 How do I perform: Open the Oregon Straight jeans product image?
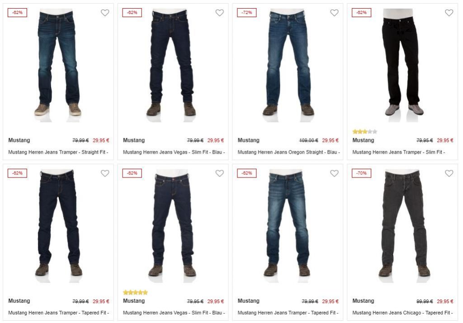click(288, 65)
